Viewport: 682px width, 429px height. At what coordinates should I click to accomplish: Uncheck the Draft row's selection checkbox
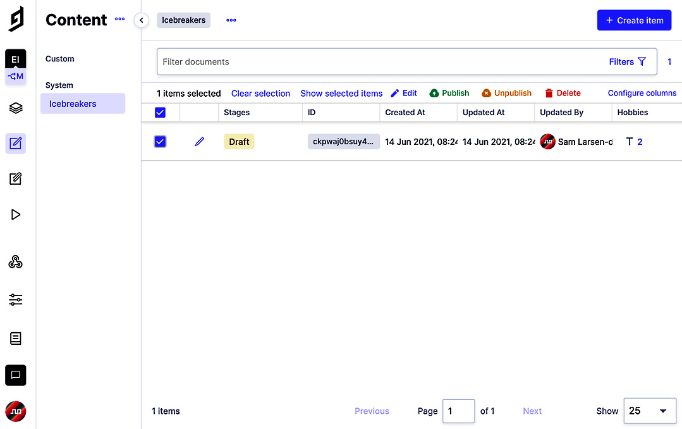160,141
